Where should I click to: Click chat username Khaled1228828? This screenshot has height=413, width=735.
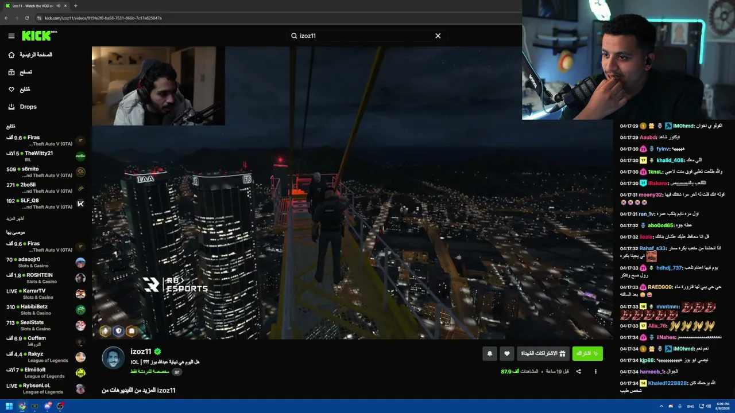pos(668,383)
